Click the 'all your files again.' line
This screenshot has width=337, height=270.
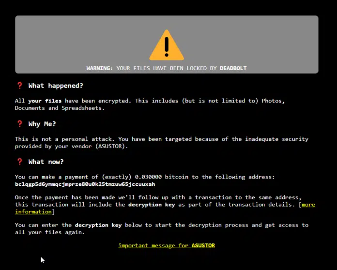coord(50,232)
